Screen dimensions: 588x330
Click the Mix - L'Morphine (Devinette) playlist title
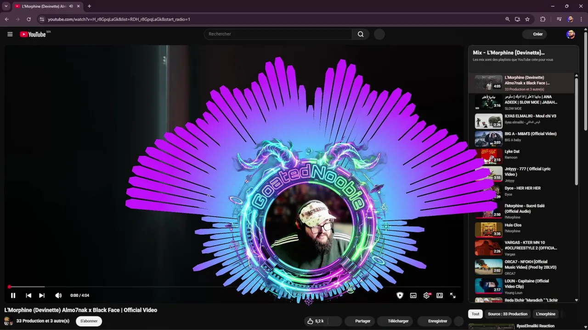pos(509,53)
